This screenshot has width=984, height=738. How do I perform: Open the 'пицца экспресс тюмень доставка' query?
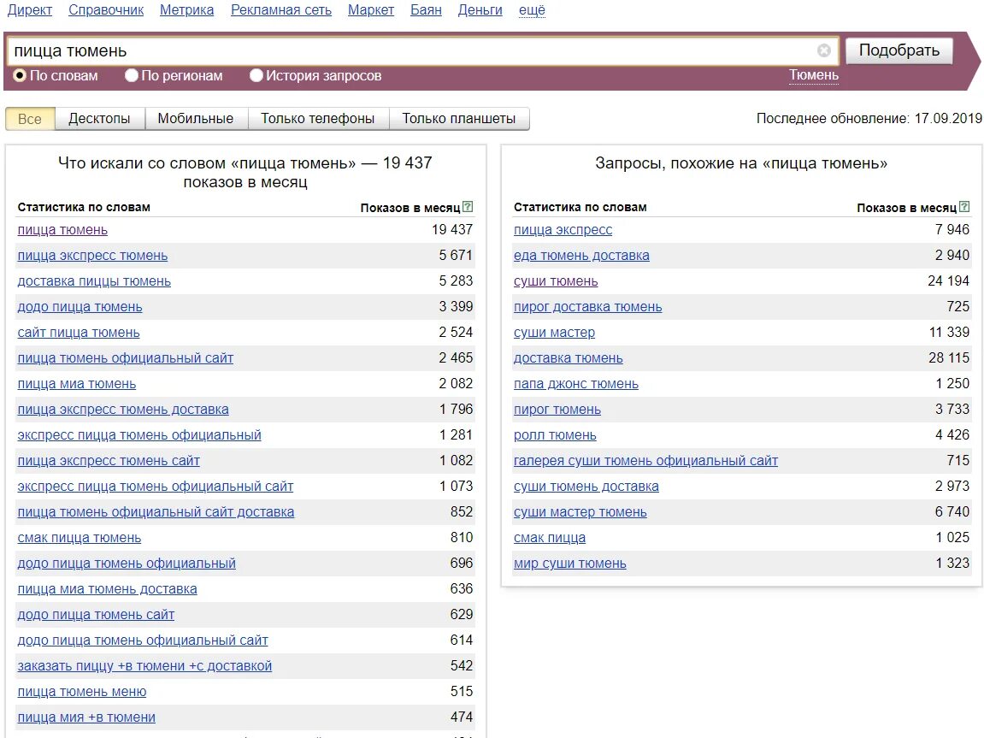coord(123,410)
